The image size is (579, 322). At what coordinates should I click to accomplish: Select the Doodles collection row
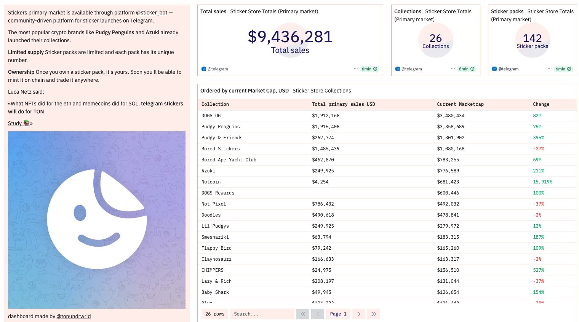click(x=387, y=215)
